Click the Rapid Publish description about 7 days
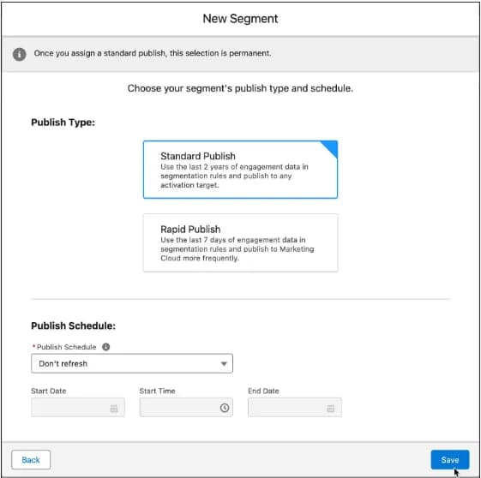The width and height of the screenshot is (481, 478). click(x=237, y=249)
